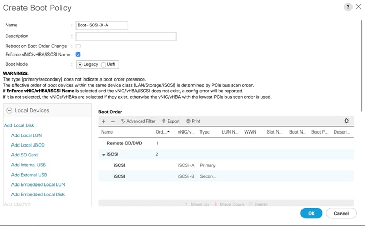Image resolution: width=365 pixels, height=226 pixels.
Task: Click Add Local LUN link
Action: (27, 135)
